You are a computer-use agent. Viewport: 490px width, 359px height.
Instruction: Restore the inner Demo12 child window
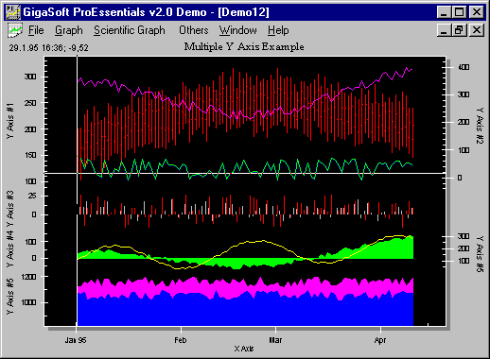[x=459, y=30]
